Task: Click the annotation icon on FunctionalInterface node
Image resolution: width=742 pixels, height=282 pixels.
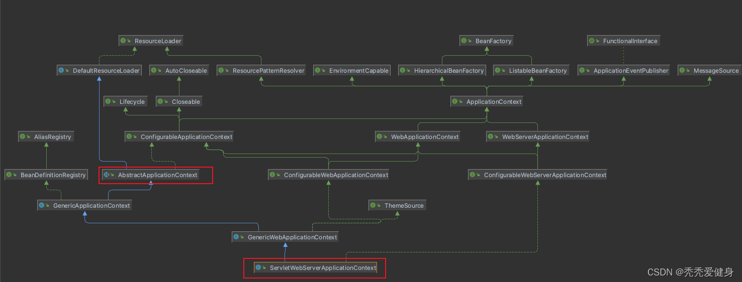Action: pyautogui.click(x=592, y=41)
